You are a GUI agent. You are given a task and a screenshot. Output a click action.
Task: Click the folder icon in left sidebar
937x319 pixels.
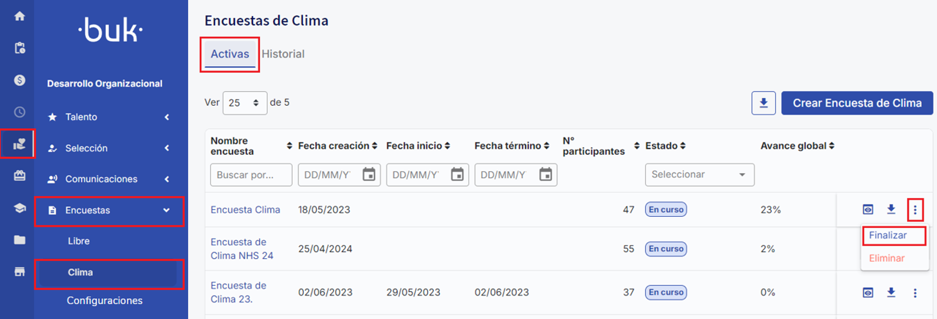tap(20, 240)
